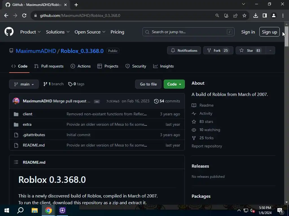Expand the Solutions menu

(x=58, y=32)
